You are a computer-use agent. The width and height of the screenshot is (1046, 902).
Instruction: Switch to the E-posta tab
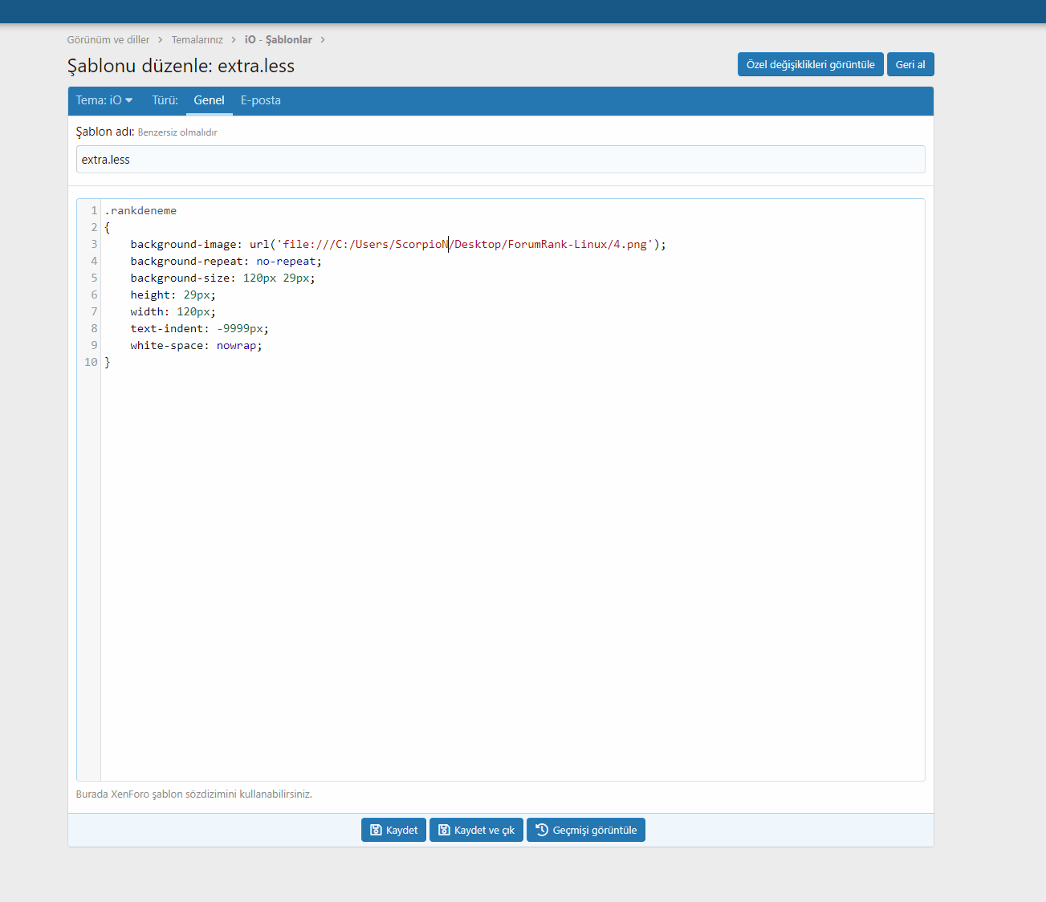click(261, 100)
